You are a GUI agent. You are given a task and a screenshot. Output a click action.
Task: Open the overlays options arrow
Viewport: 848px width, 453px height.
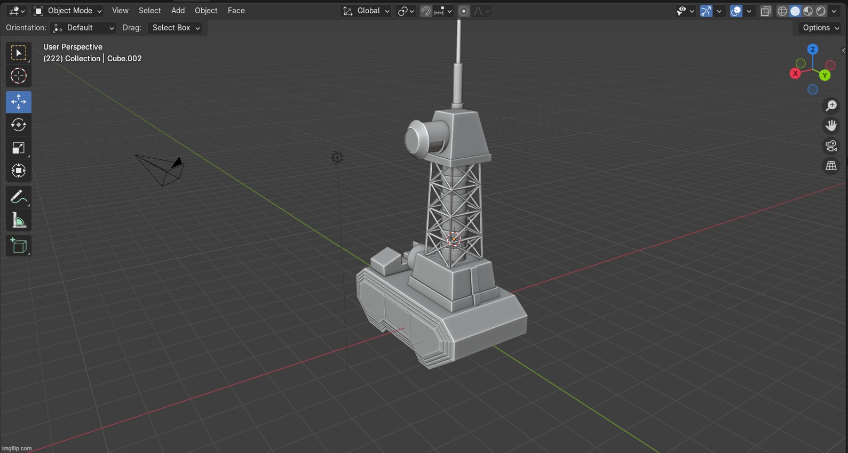(749, 11)
